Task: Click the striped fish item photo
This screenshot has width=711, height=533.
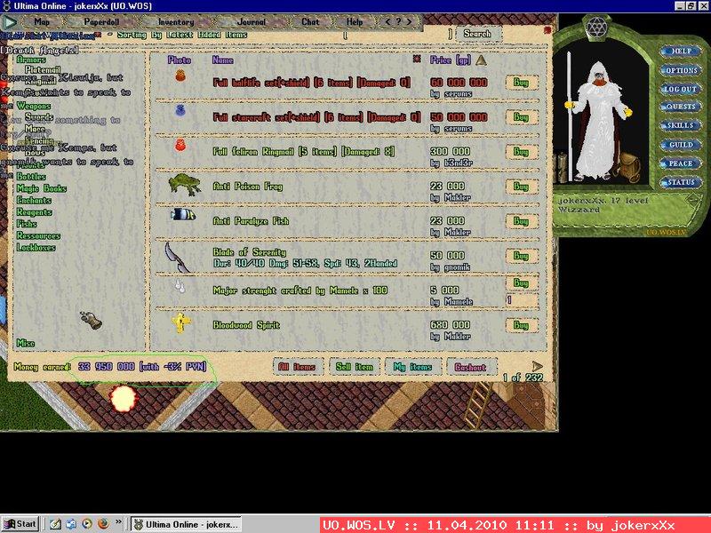Action: pos(183,214)
